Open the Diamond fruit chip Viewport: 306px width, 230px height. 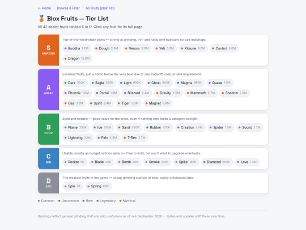pyautogui.click(x=217, y=162)
